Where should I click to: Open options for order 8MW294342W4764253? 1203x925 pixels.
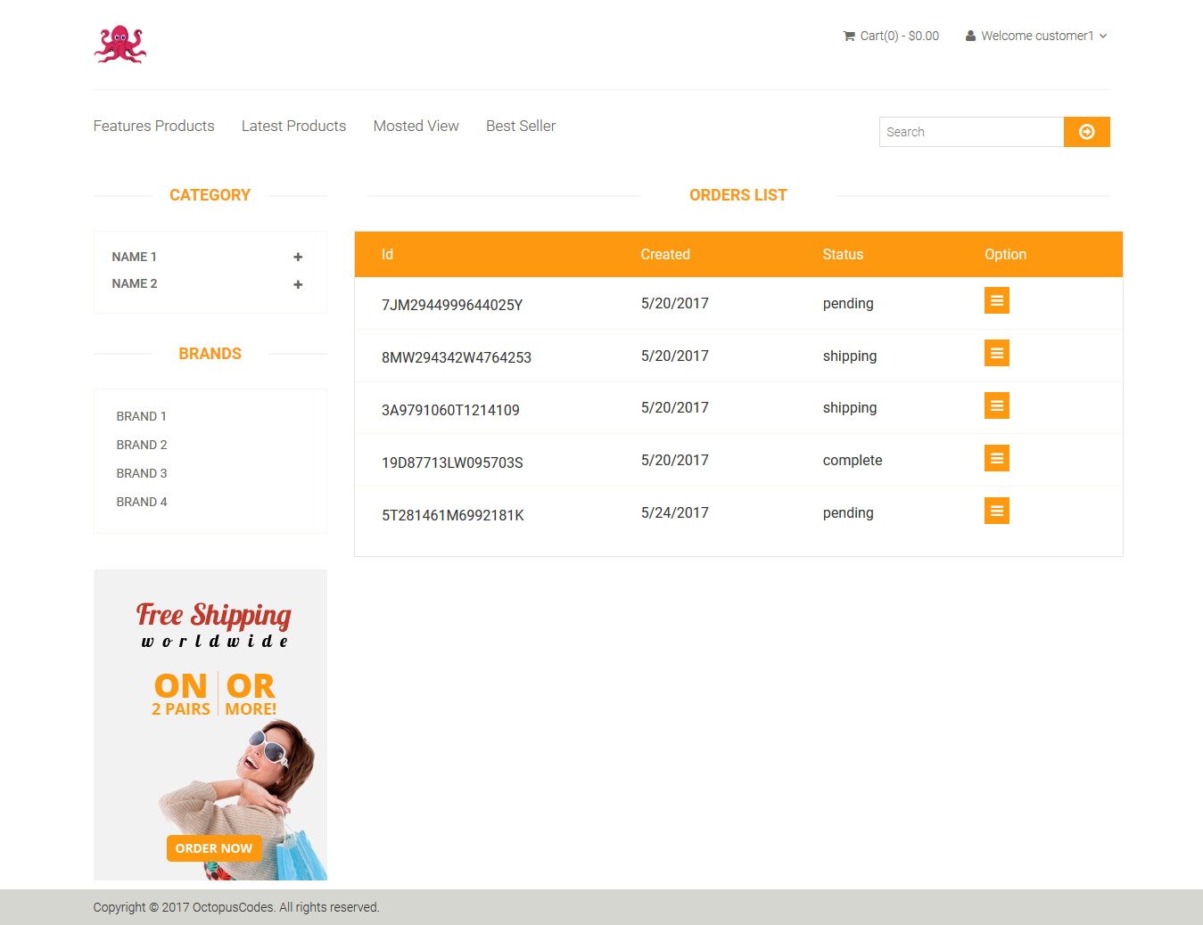click(996, 353)
